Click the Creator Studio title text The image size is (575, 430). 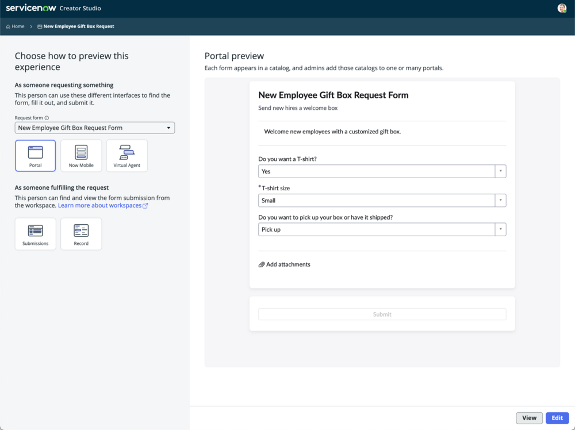(80, 8)
